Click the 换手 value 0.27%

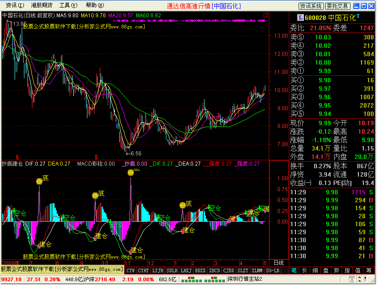(322, 166)
